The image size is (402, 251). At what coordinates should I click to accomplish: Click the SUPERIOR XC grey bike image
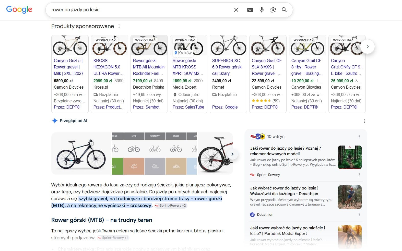pyautogui.click(x=228, y=45)
